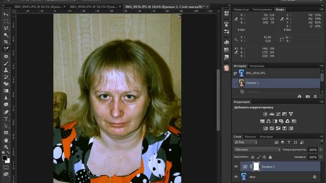The image size is (326, 183).
Task: Toggle adjustment layer filter icon
Action: pyautogui.click(x=283, y=142)
